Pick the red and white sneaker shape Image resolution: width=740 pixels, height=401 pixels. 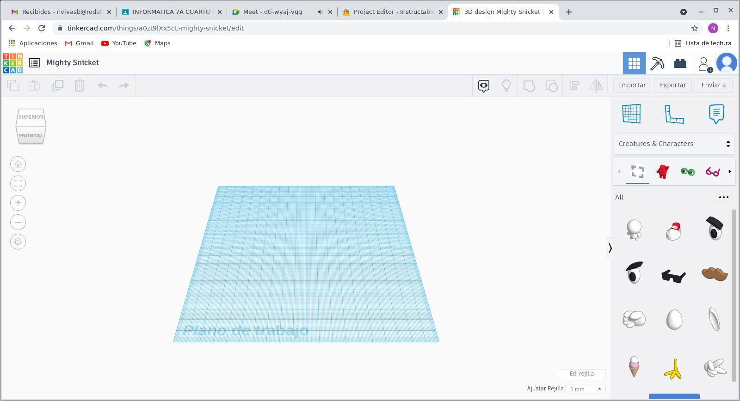[674, 231]
